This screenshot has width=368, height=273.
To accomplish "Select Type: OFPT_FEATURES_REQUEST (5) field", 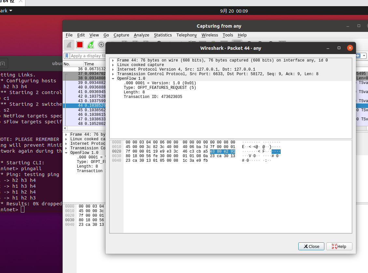I will click(x=160, y=88).
